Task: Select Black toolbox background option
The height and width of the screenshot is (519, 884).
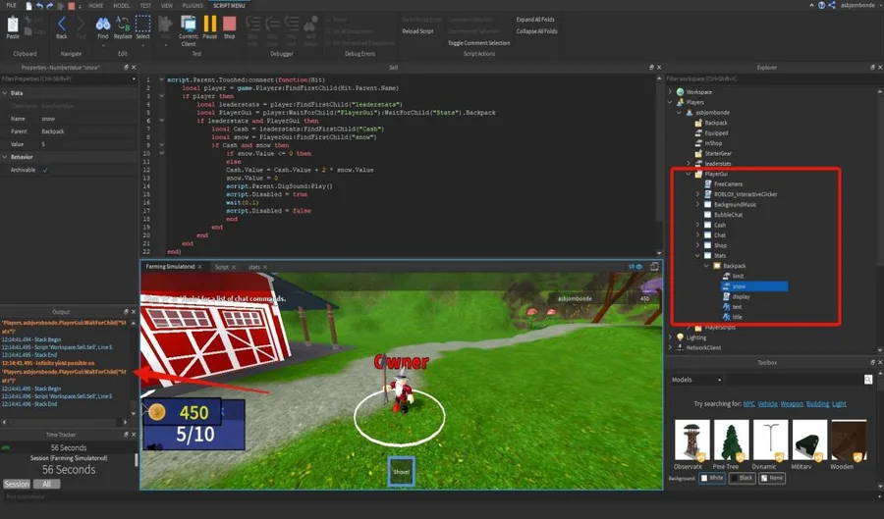Action: [x=742, y=478]
